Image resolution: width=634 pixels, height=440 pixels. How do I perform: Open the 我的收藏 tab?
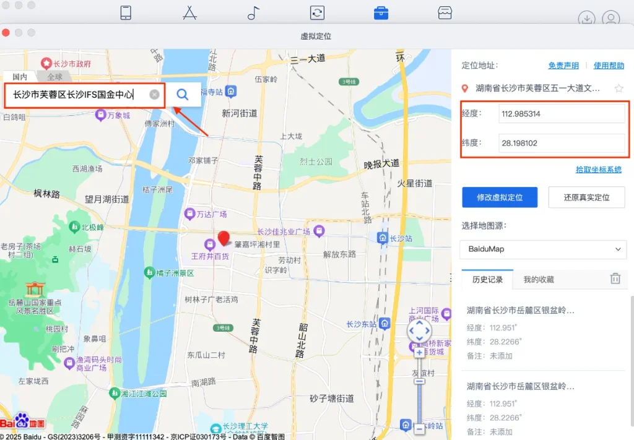click(x=539, y=279)
